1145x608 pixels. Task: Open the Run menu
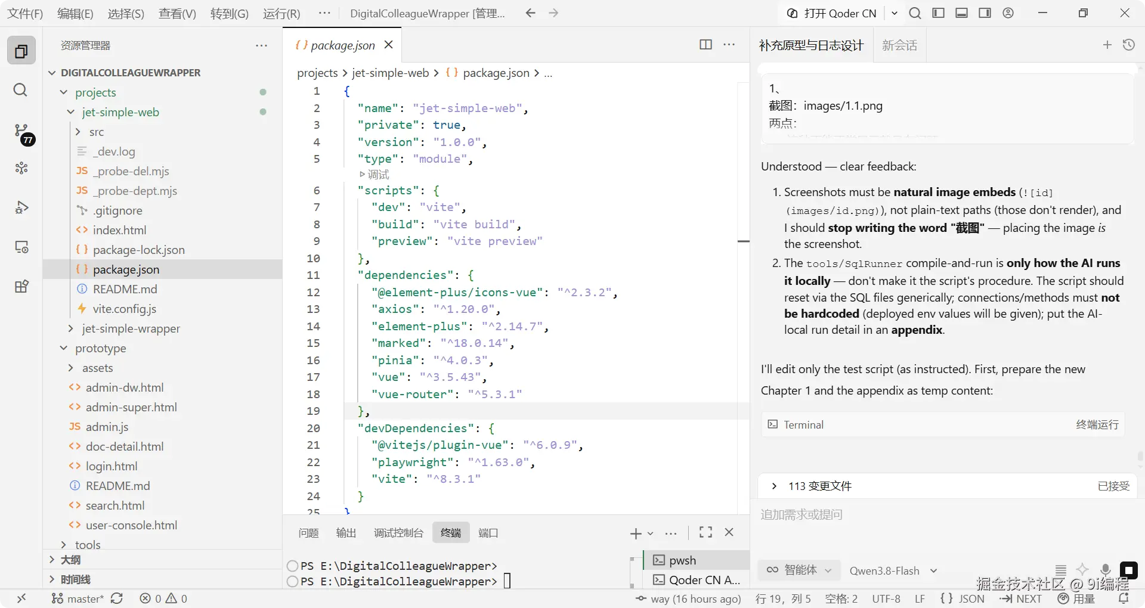[x=281, y=14]
